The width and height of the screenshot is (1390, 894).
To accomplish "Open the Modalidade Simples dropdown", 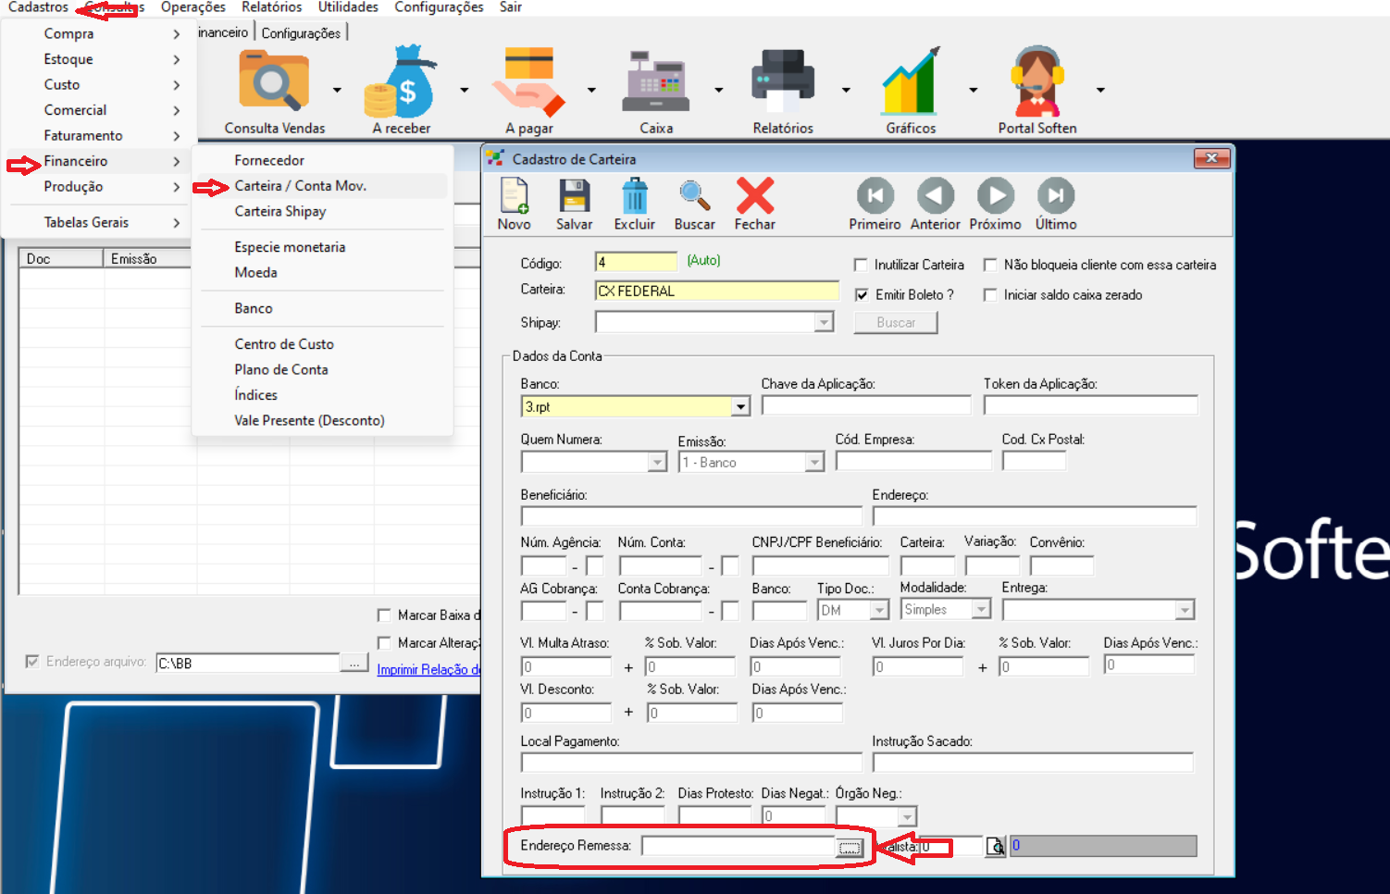I will pos(981,609).
